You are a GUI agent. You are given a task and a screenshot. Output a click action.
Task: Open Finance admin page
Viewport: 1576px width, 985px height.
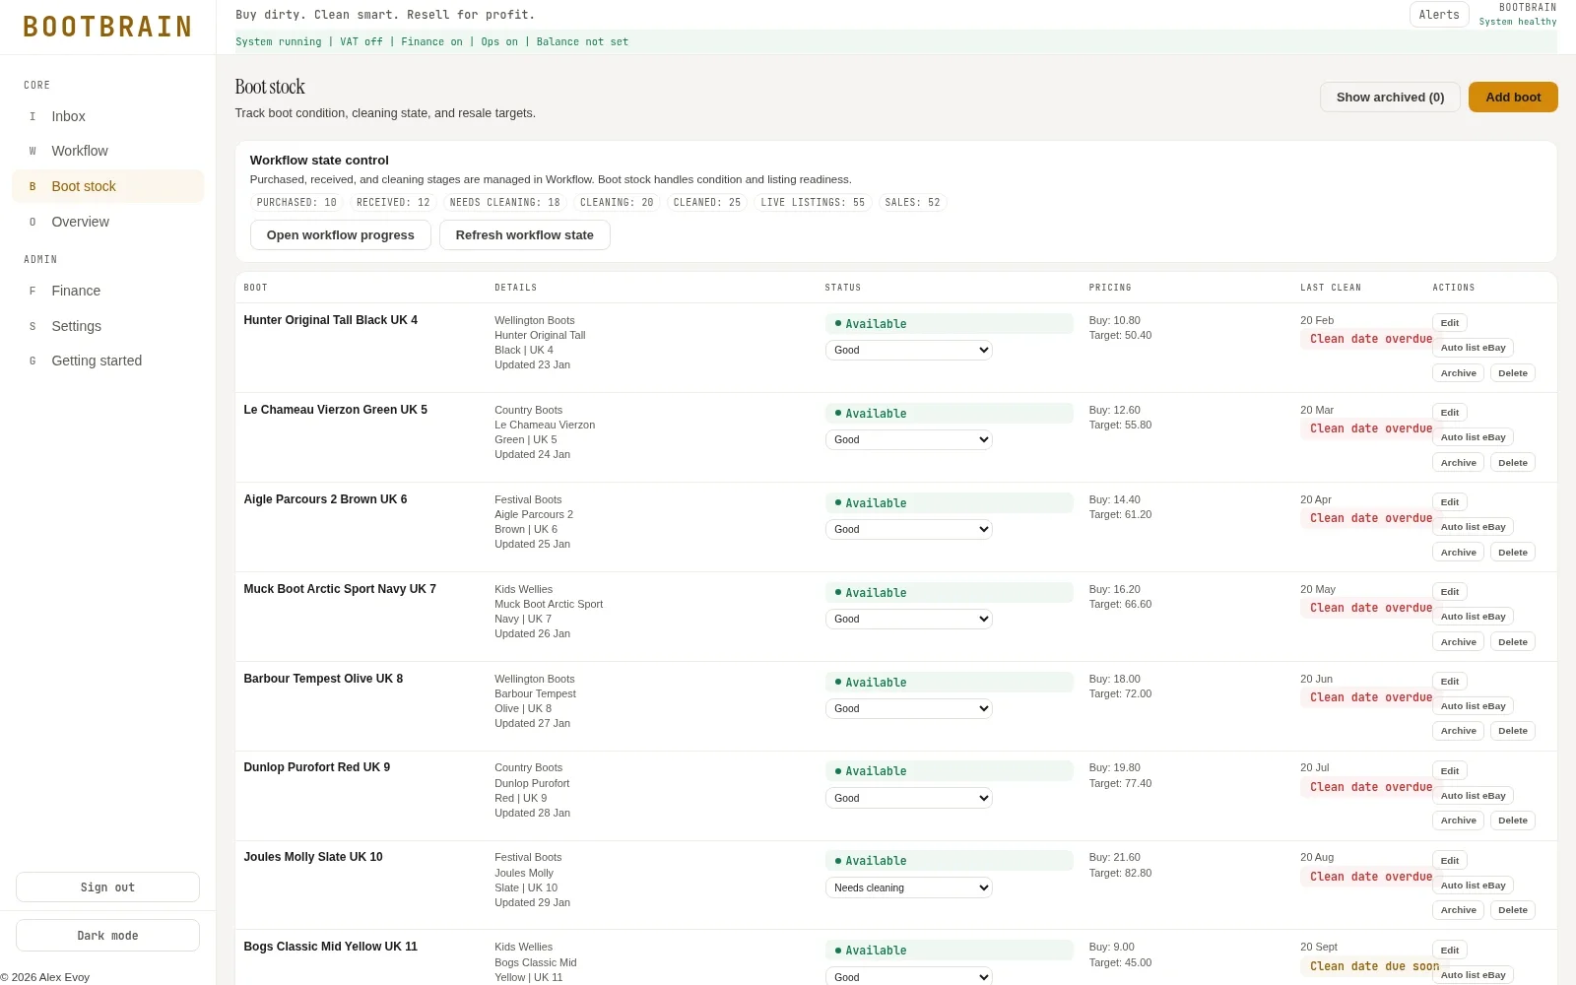[x=107, y=291]
